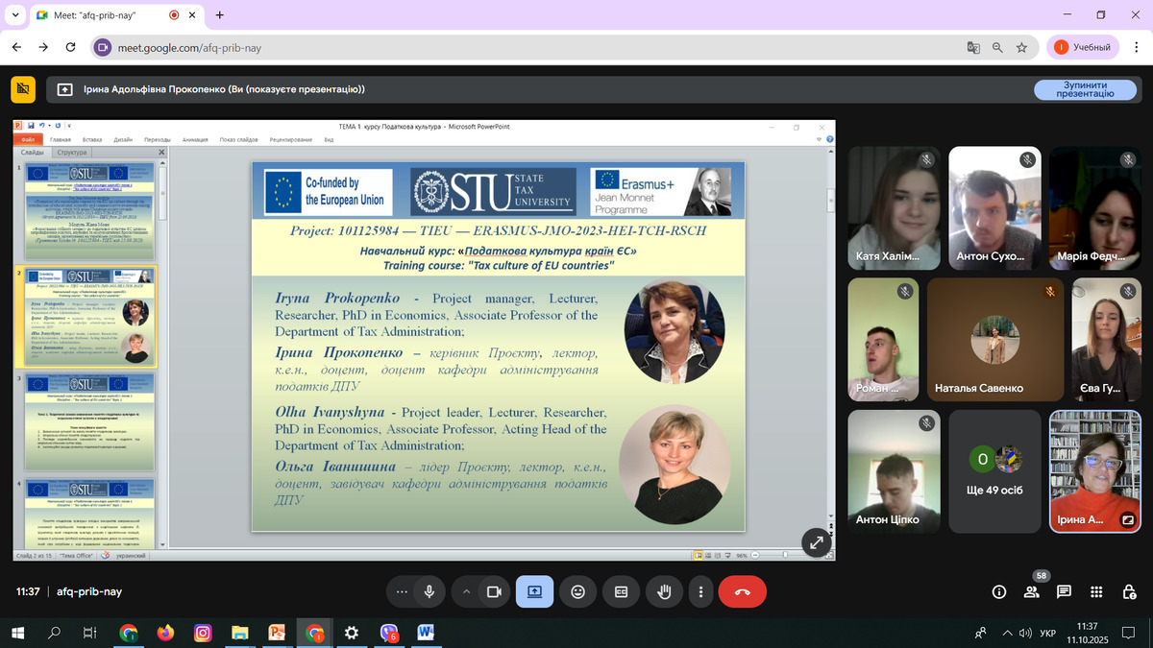Switch to the Структура tab
The width and height of the screenshot is (1153, 648).
(71, 153)
